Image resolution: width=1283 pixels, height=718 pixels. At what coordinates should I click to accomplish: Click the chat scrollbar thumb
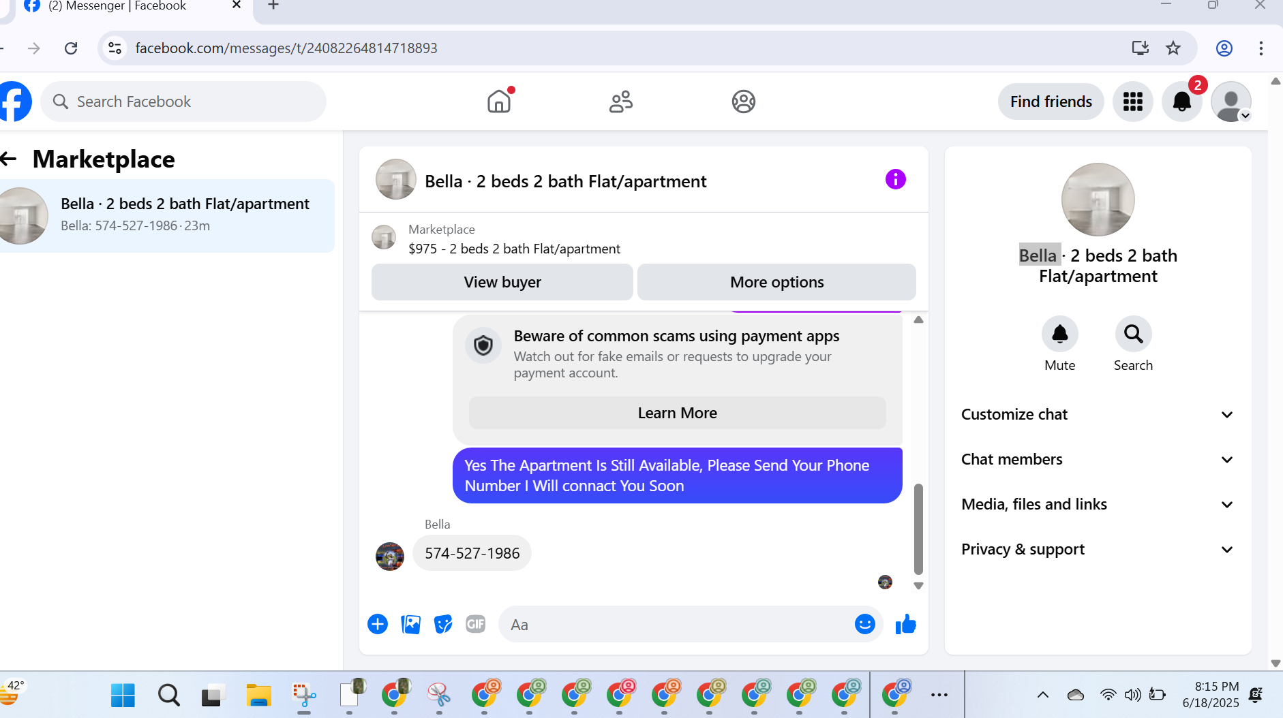point(918,529)
